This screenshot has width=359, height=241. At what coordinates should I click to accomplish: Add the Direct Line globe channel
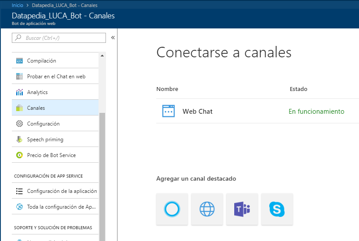(207, 209)
